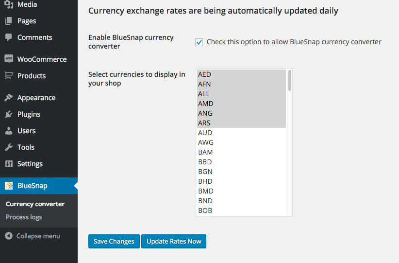Click the Comments speech bubble icon
This screenshot has width=399, height=263.
click(x=9, y=37)
